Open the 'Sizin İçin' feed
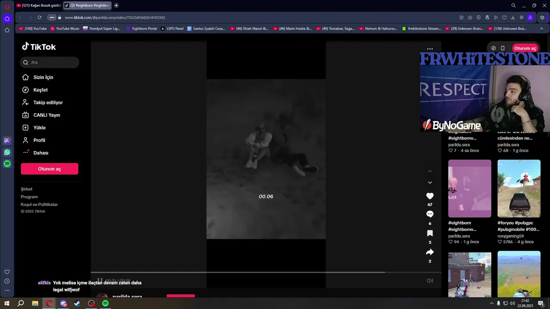 click(43, 77)
